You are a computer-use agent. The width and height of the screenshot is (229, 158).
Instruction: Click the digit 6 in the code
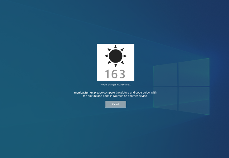[x=115, y=74]
